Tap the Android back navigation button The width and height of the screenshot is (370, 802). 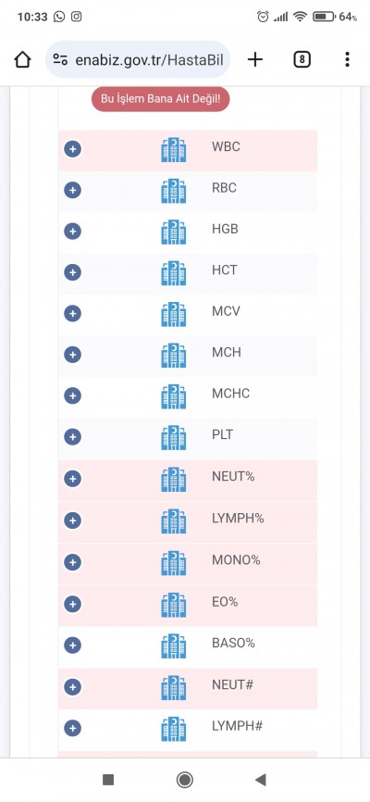pos(261,780)
